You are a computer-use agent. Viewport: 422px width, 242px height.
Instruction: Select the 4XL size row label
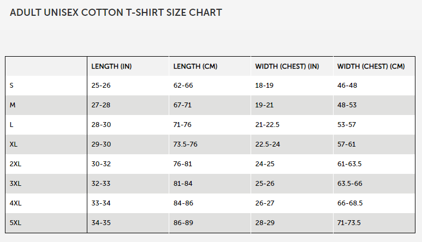tap(15, 203)
